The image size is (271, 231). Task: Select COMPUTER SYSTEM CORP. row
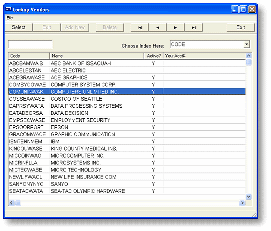click(127, 85)
